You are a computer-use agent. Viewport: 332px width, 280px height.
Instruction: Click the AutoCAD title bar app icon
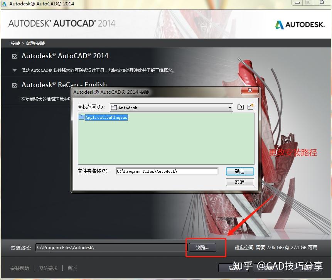coord(4,3)
